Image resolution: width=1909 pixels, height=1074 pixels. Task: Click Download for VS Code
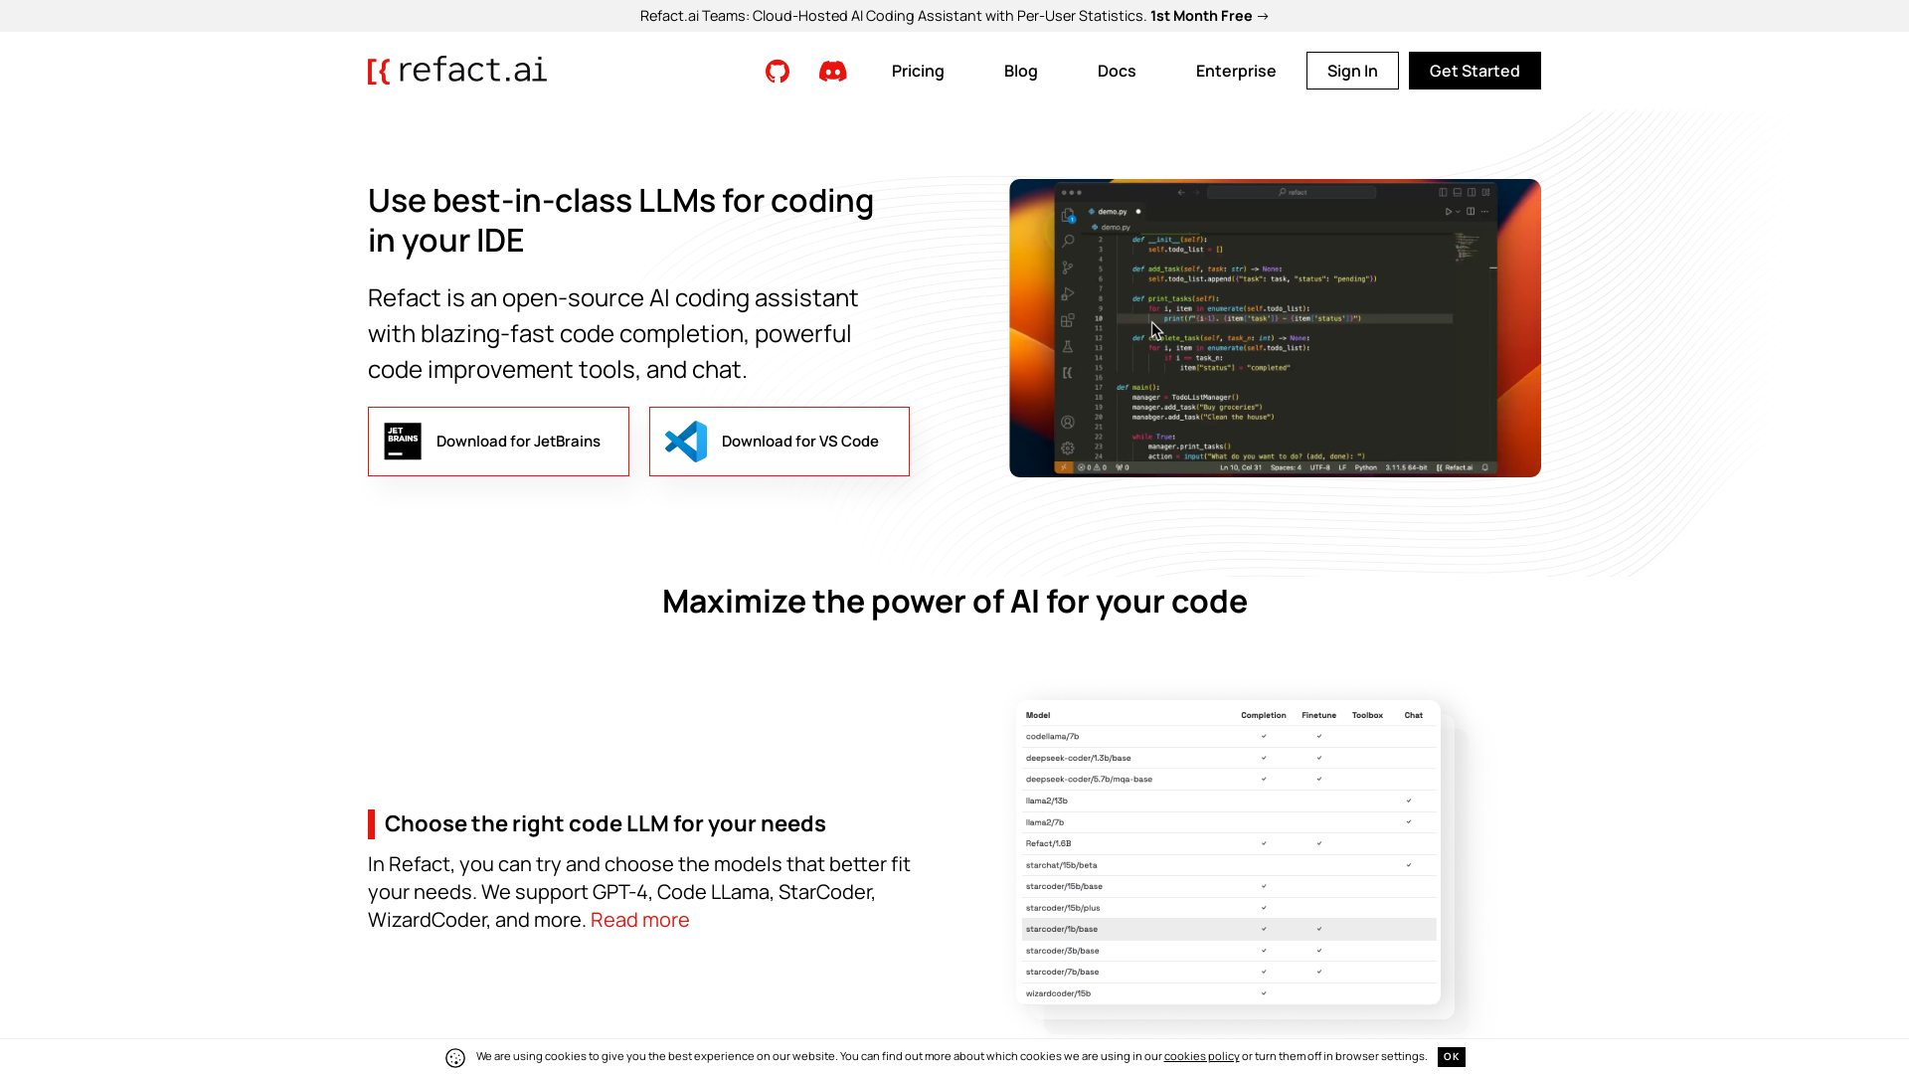[780, 442]
